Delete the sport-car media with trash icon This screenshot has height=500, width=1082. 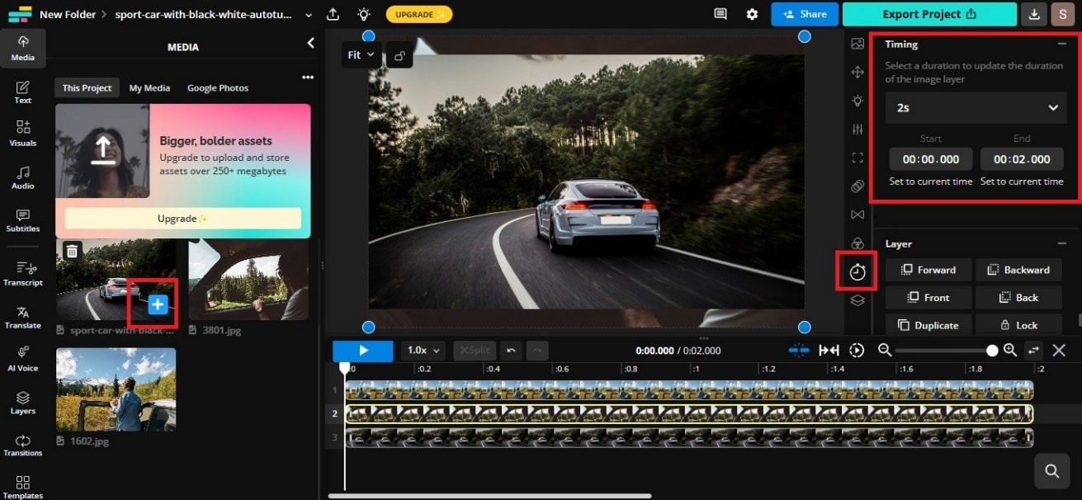(72, 251)
